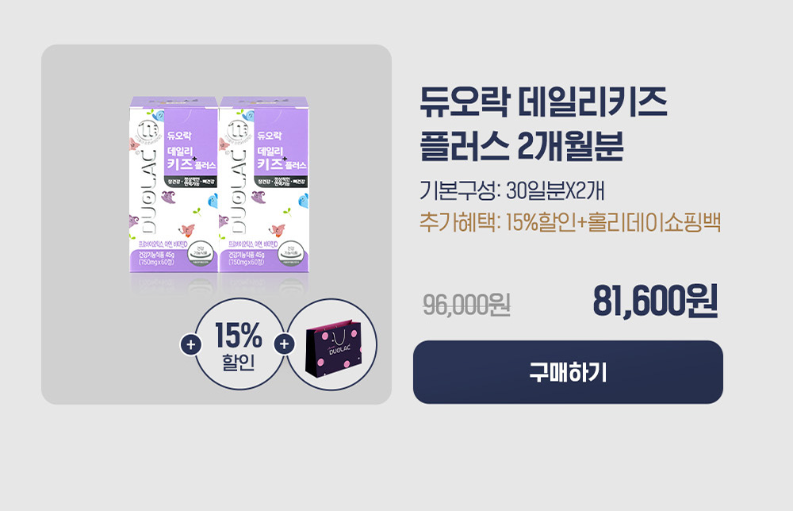Click the gray product image panel
The image size is (793, 511).
[216, 224]
